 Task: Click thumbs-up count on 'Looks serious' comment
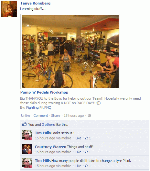(x=88, y=138)
